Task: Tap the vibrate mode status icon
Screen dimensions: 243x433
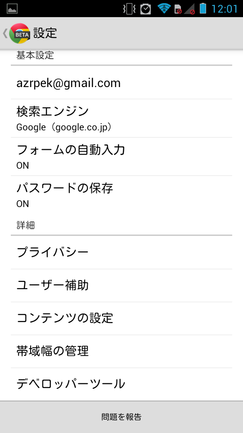Action: pyautogui.click(x=129, y=9)
